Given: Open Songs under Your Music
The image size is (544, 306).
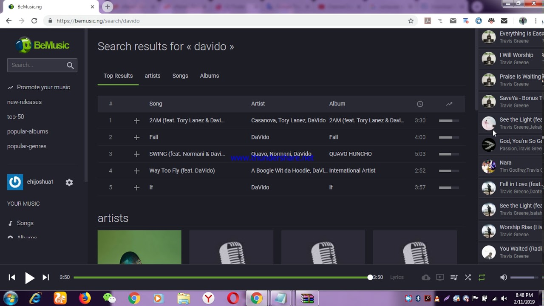Looking at the screenshot, I should pos(21,223).
